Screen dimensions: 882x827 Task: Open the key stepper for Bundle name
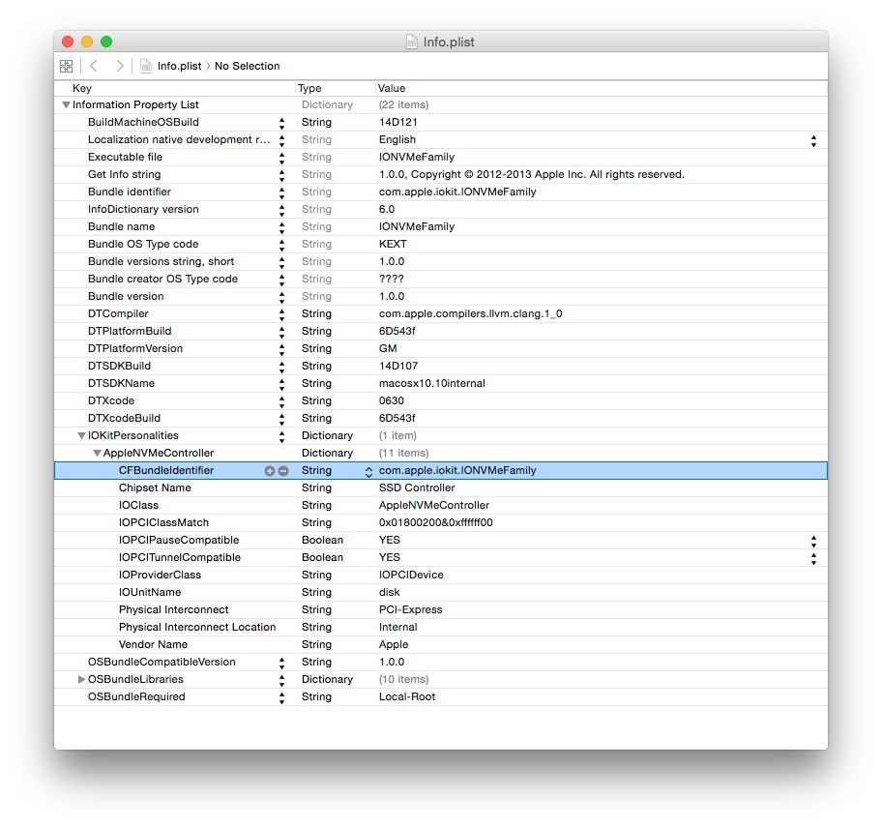[x=281, y=228]
